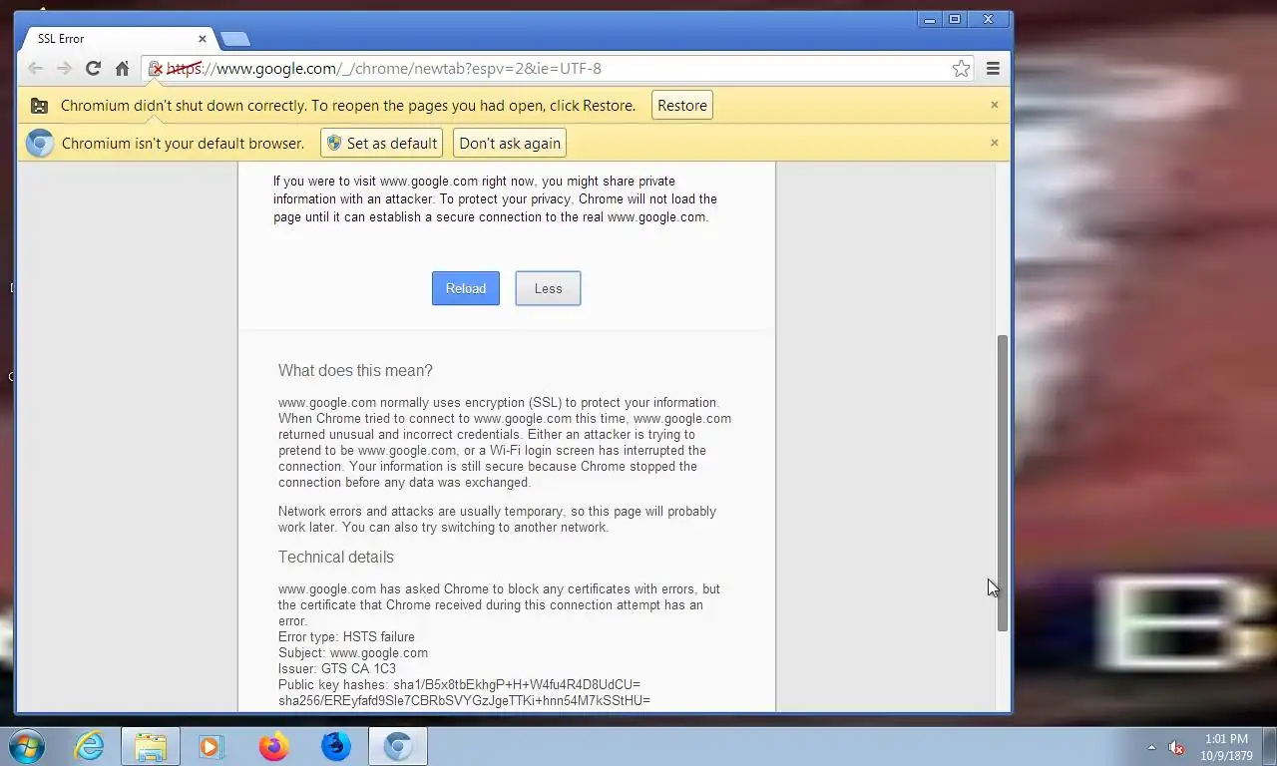Click the 'Subject: www.google.com' line
1277x766 pixels.
point(353,653)
